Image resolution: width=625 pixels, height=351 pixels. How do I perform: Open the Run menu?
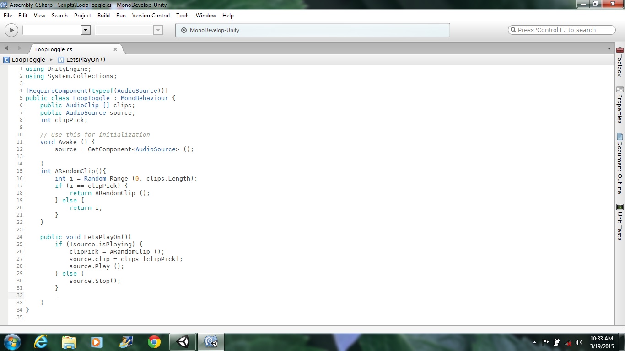(x=121, y=15)
